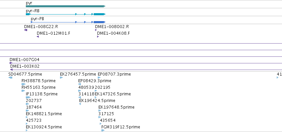Click the RH38878.5prime EST glyph
Screen dimensions: 282x132
24,84
